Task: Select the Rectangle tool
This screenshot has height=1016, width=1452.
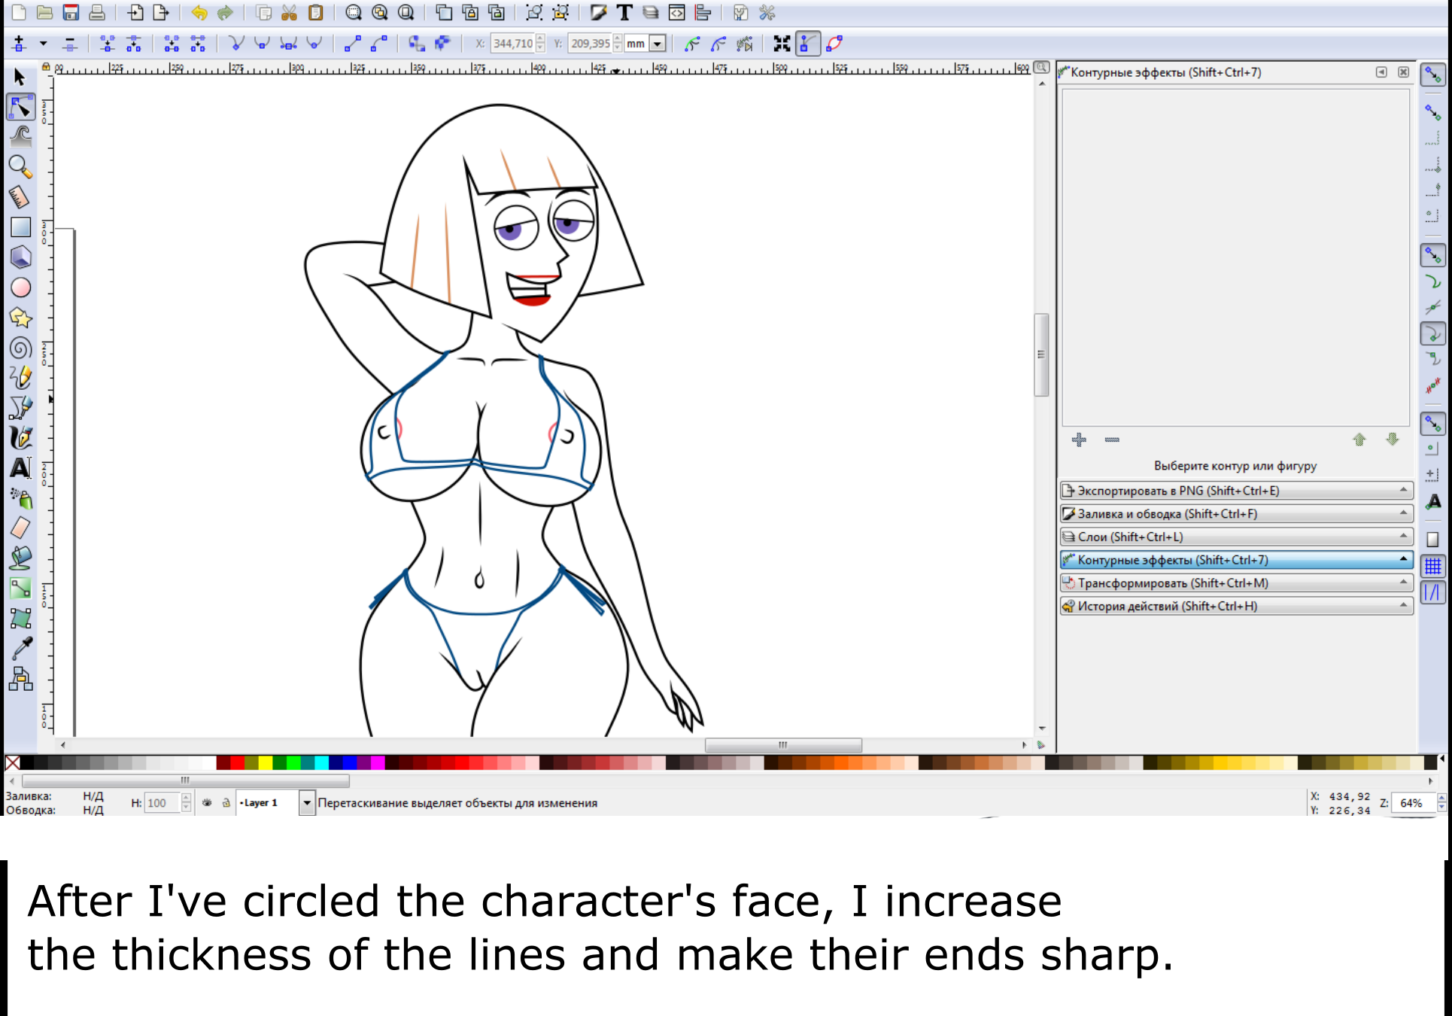Action: coord(20,227)
